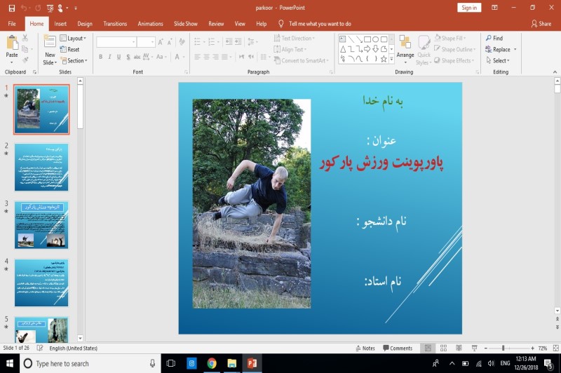Expand the Layout dropdown

click(x=75, y=39)
